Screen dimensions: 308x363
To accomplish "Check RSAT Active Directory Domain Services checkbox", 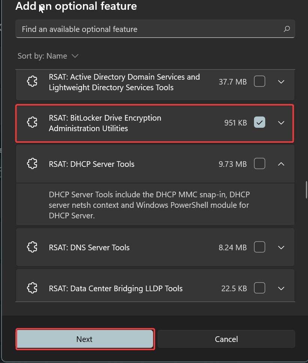I will pos(259,81).
